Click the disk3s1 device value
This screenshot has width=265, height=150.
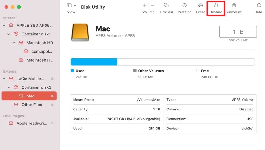(248, 129)
